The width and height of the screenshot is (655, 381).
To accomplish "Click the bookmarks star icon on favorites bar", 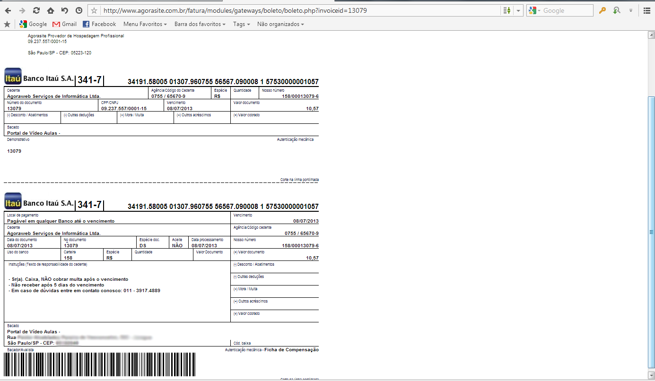I will tap(7, 24).
